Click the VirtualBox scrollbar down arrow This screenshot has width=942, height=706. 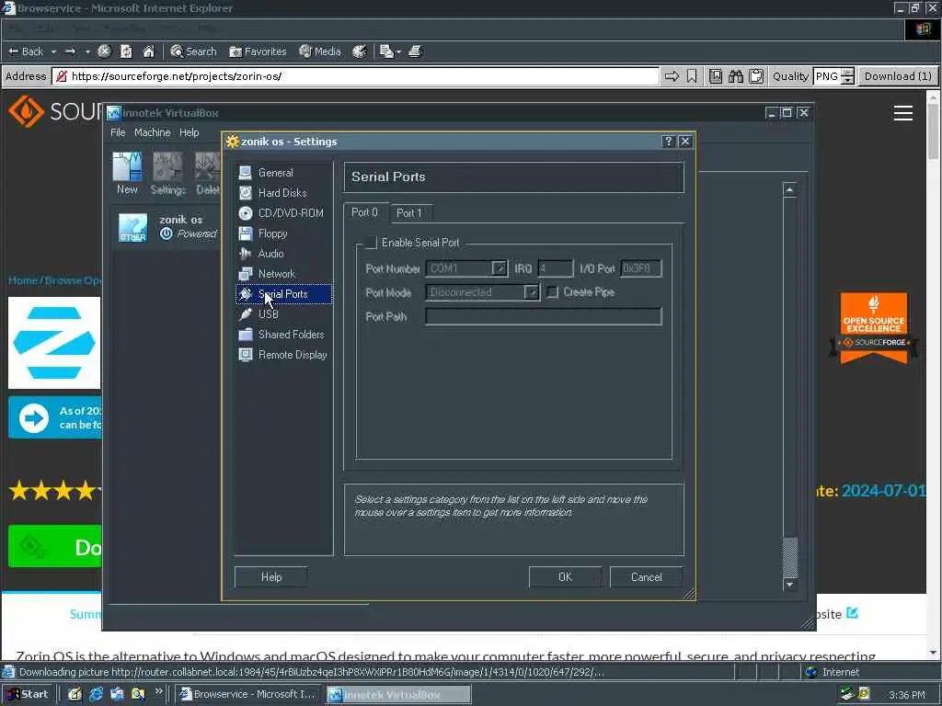pos(790,584)
